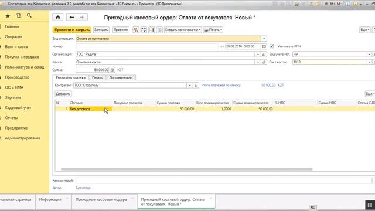Go to the Home page icon
The width and height of the screenshot is (375, 211).
tap(58, 17)
